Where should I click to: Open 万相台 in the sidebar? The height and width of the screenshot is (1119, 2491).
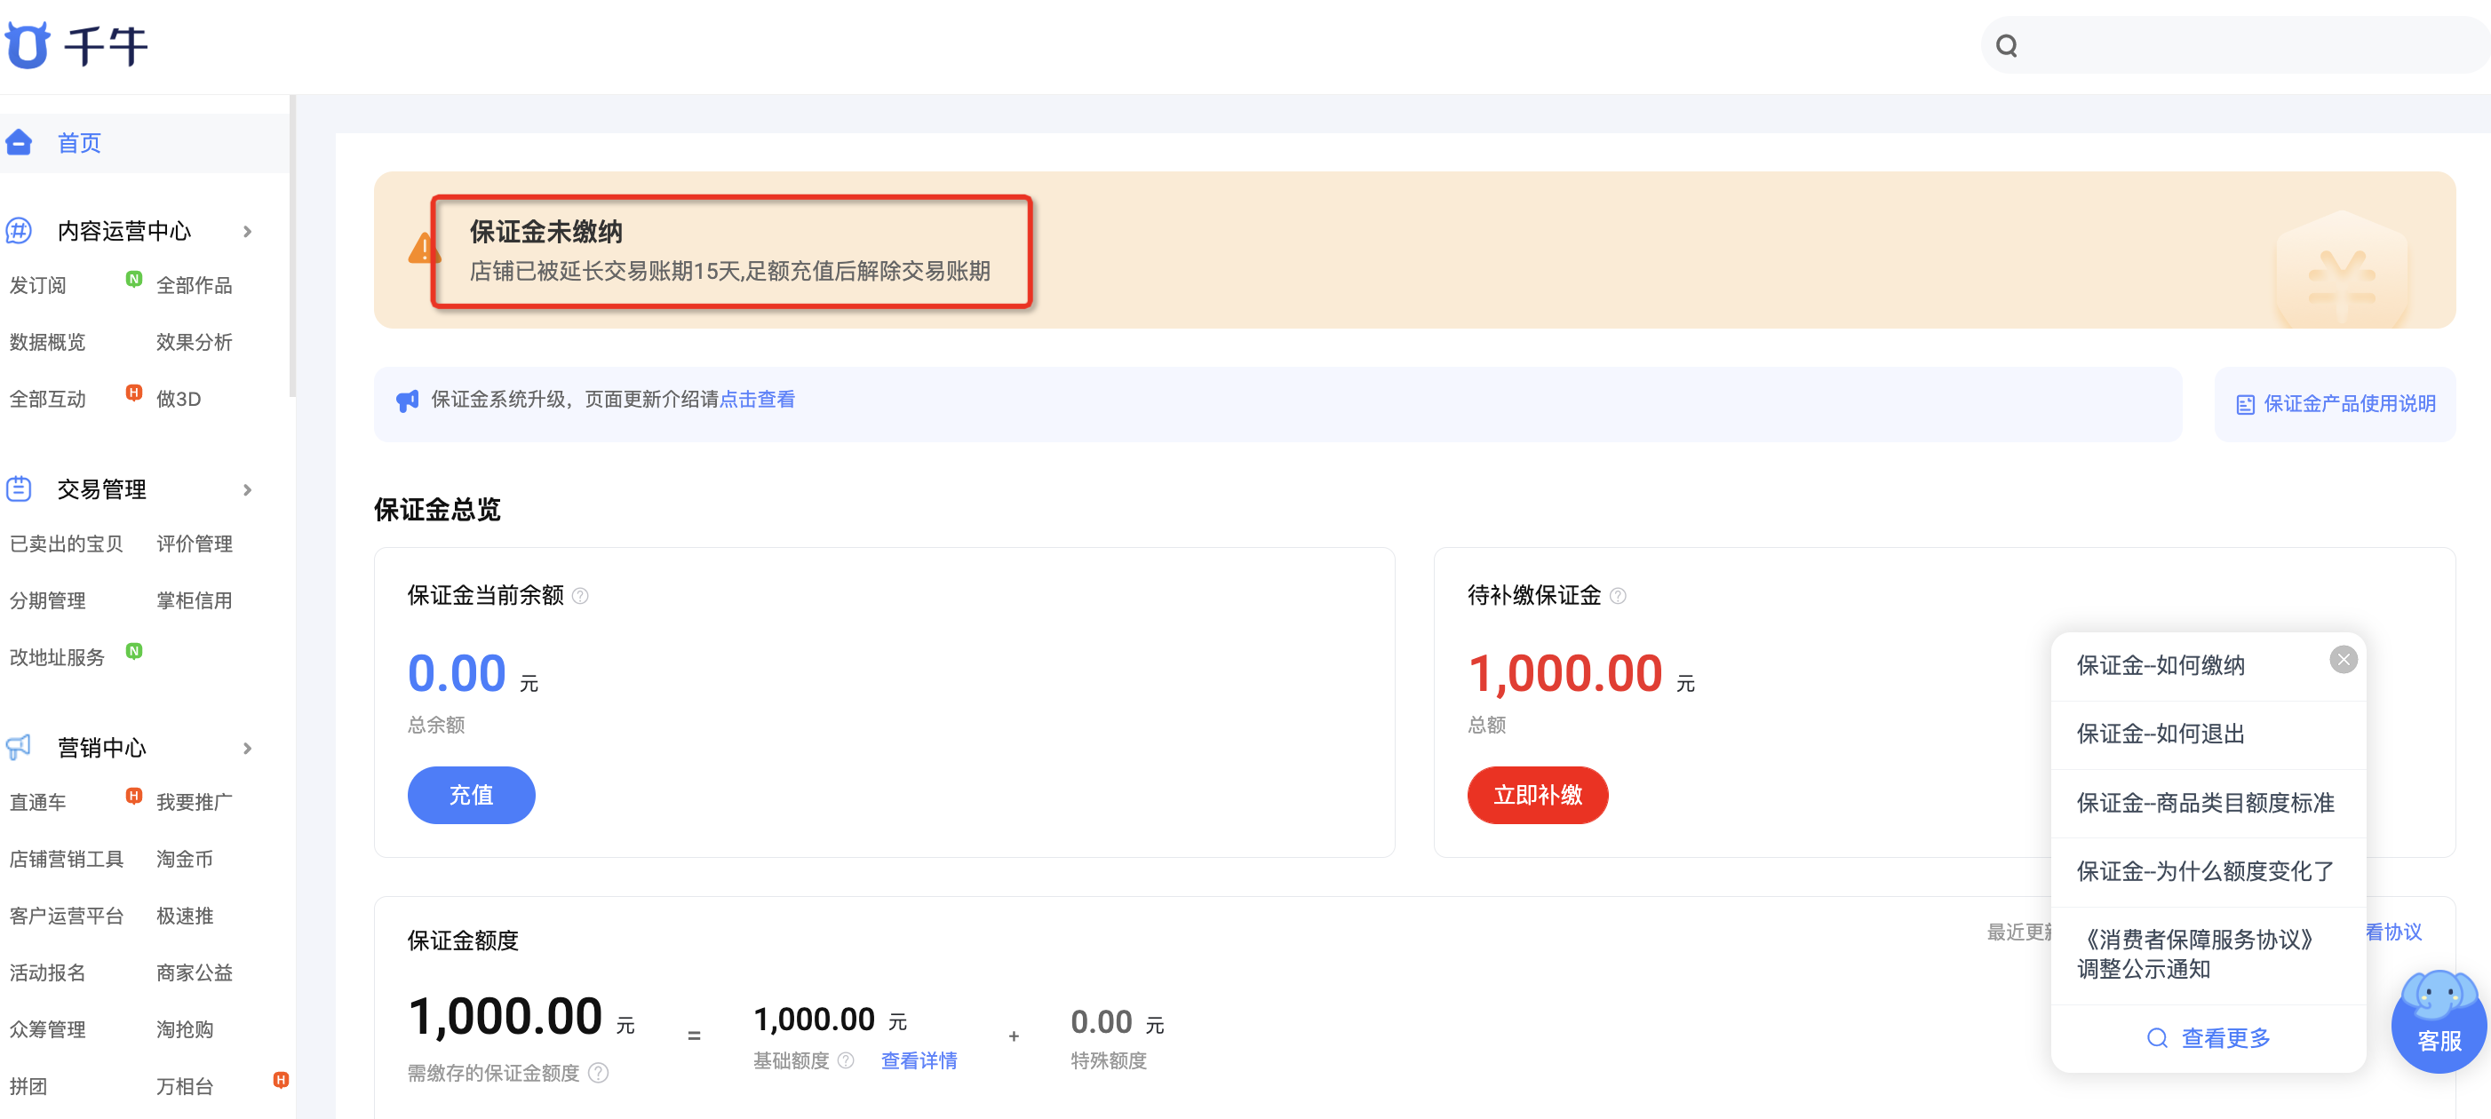click(x=185, y=1087)
